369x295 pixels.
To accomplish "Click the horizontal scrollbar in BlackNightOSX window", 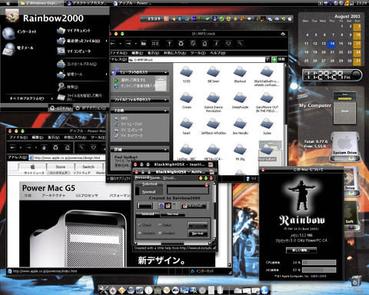I will coord(174,244).
